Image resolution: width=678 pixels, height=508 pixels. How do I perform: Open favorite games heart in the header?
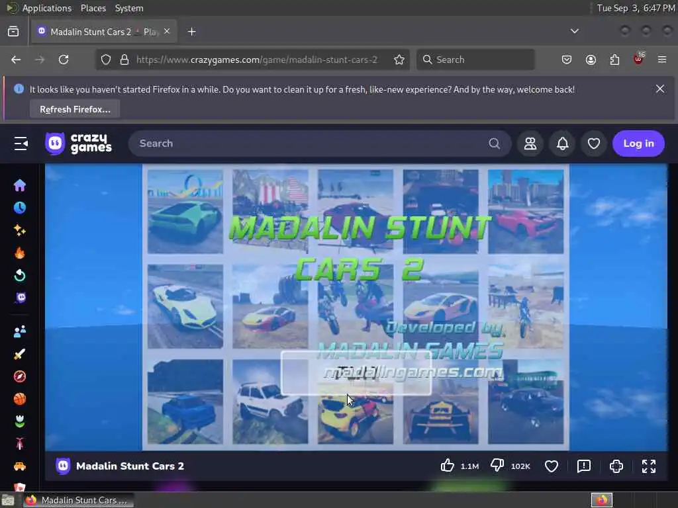click(594, 144)
